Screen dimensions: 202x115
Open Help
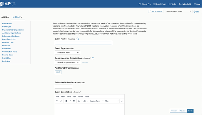click(196, 11)
